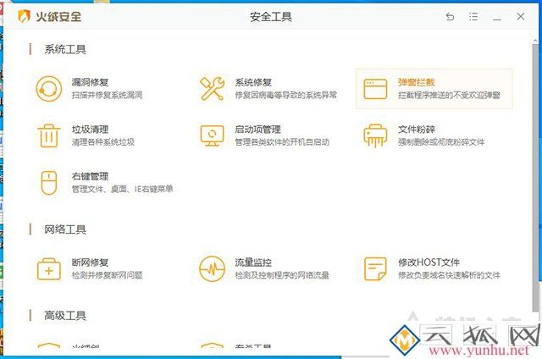This screenshot has width=542, height=359.
Task: Select the 弹窗拦截 window icon
Action: point(375,89)
